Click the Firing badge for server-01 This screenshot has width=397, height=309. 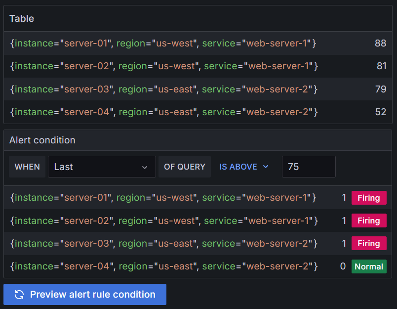click(x=369, y=198)
